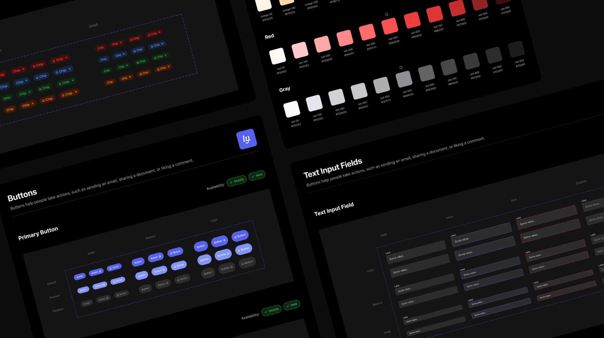The width and height of the screenshot is (604, 338).
Task: Click home icon in Medium disabled trailing-icon Button
Action: click(x=167, y=283)
